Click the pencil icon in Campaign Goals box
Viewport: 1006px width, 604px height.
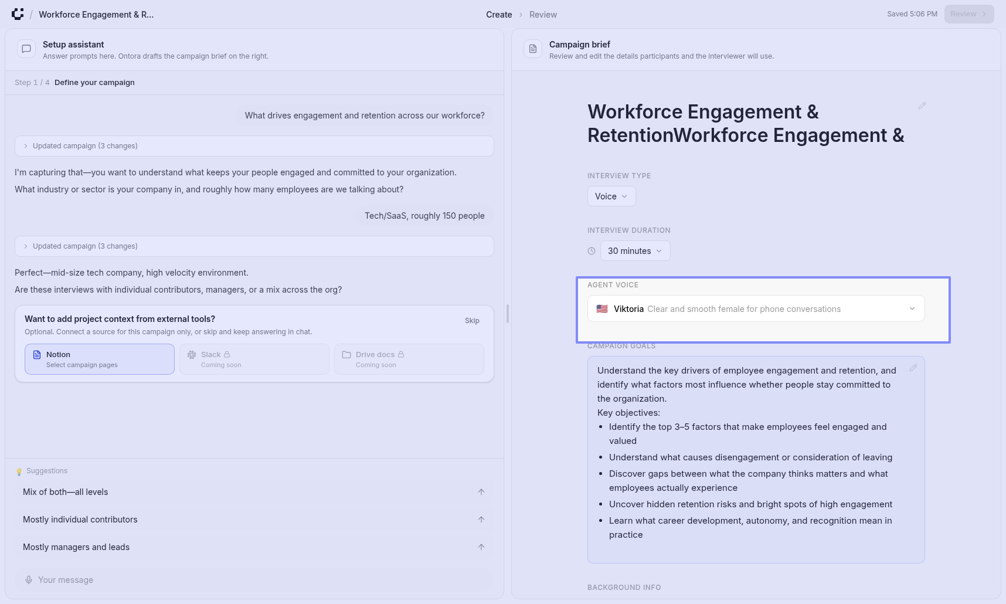point(913,368)
